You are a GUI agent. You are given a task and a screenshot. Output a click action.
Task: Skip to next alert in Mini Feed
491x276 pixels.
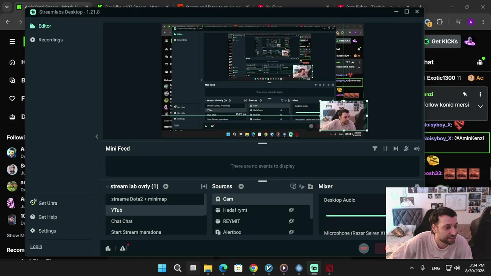[x=395, y=149]
